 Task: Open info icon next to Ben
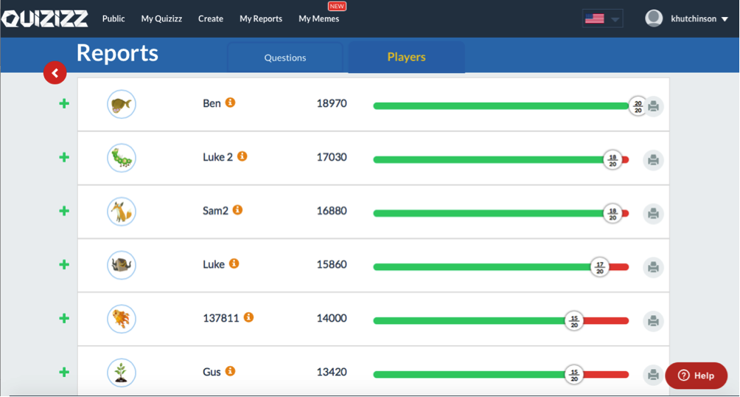(x=230, y=103)
